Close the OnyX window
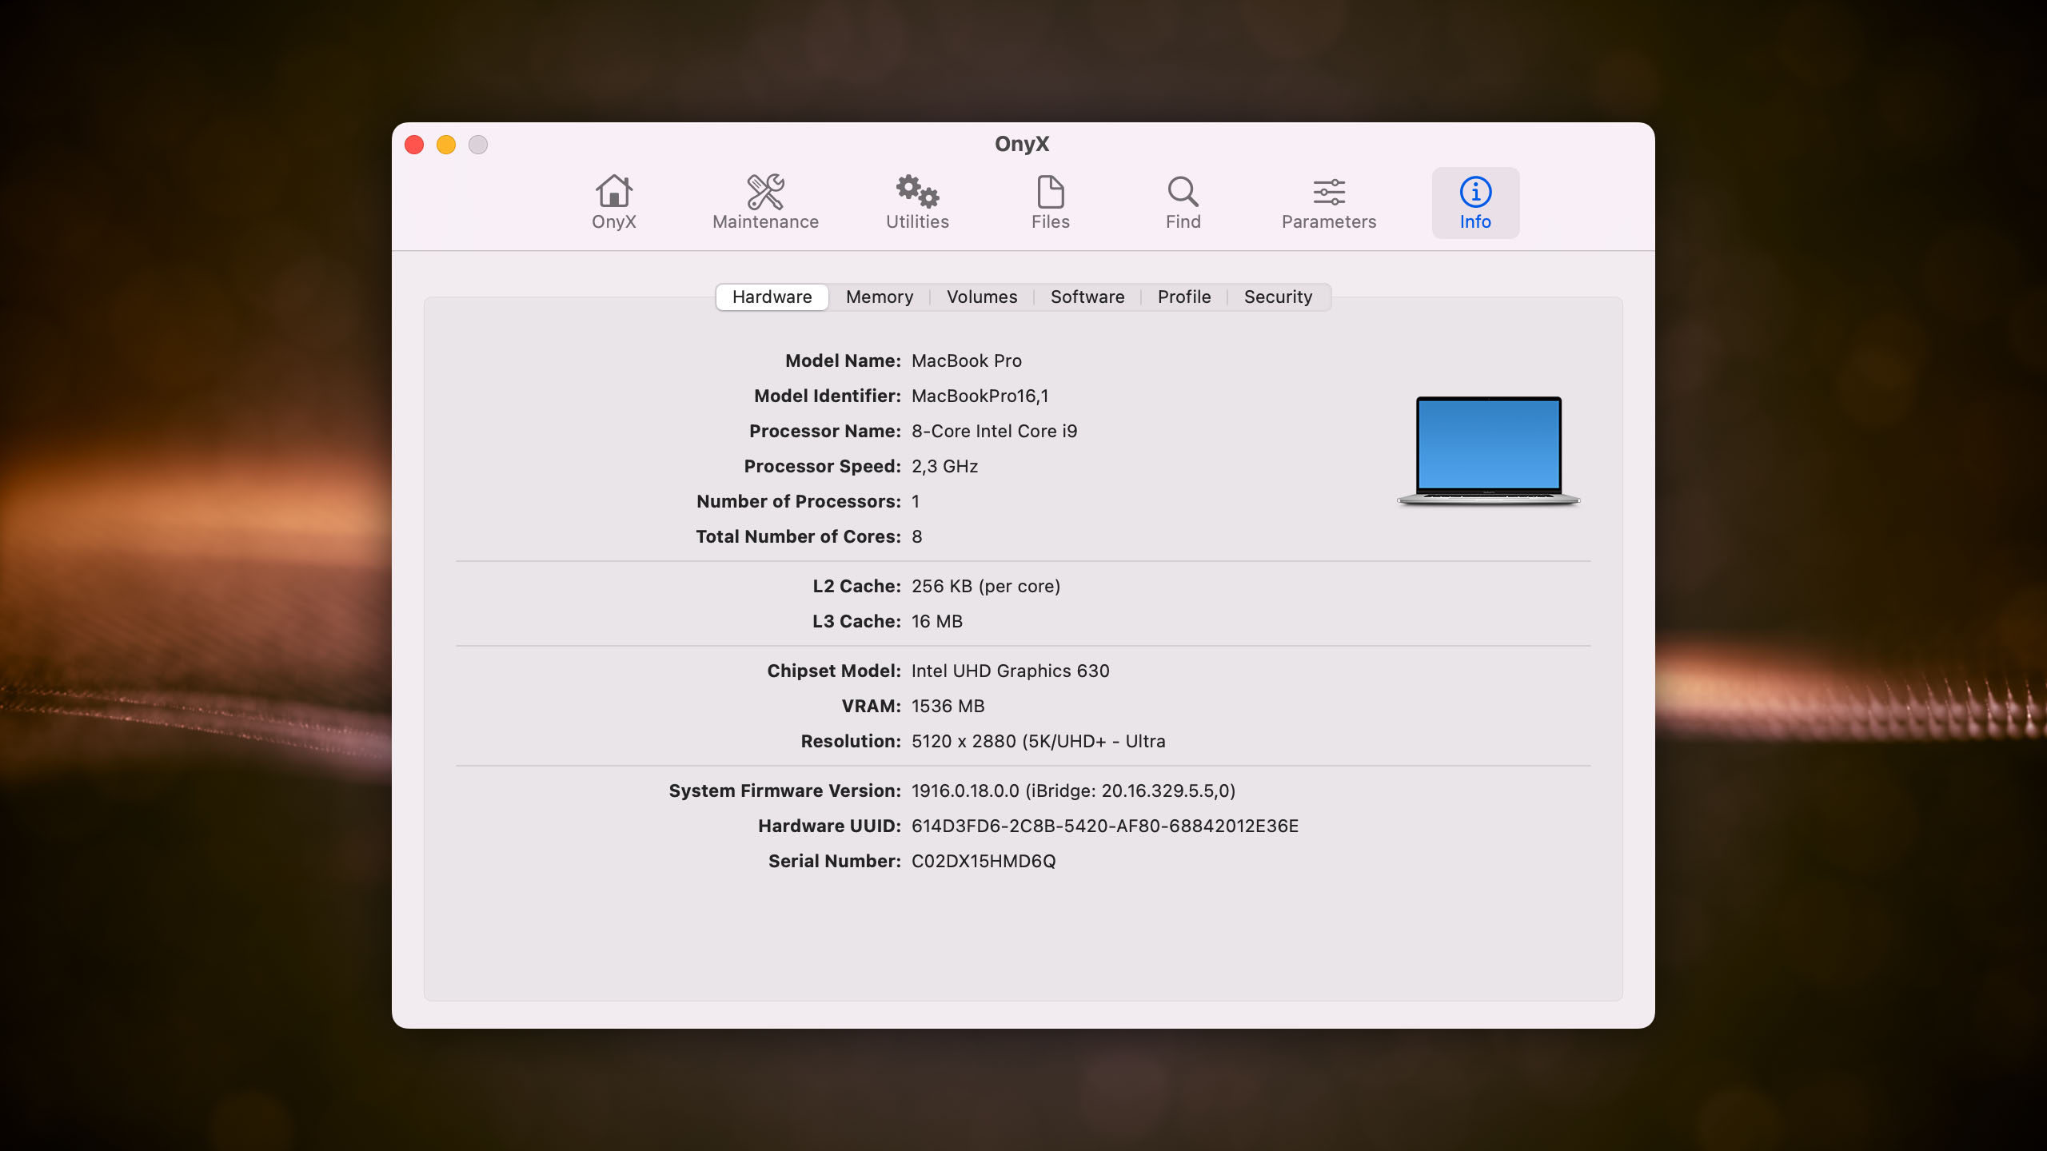This screenshot has width=2047, height=1151. (414, 145)
